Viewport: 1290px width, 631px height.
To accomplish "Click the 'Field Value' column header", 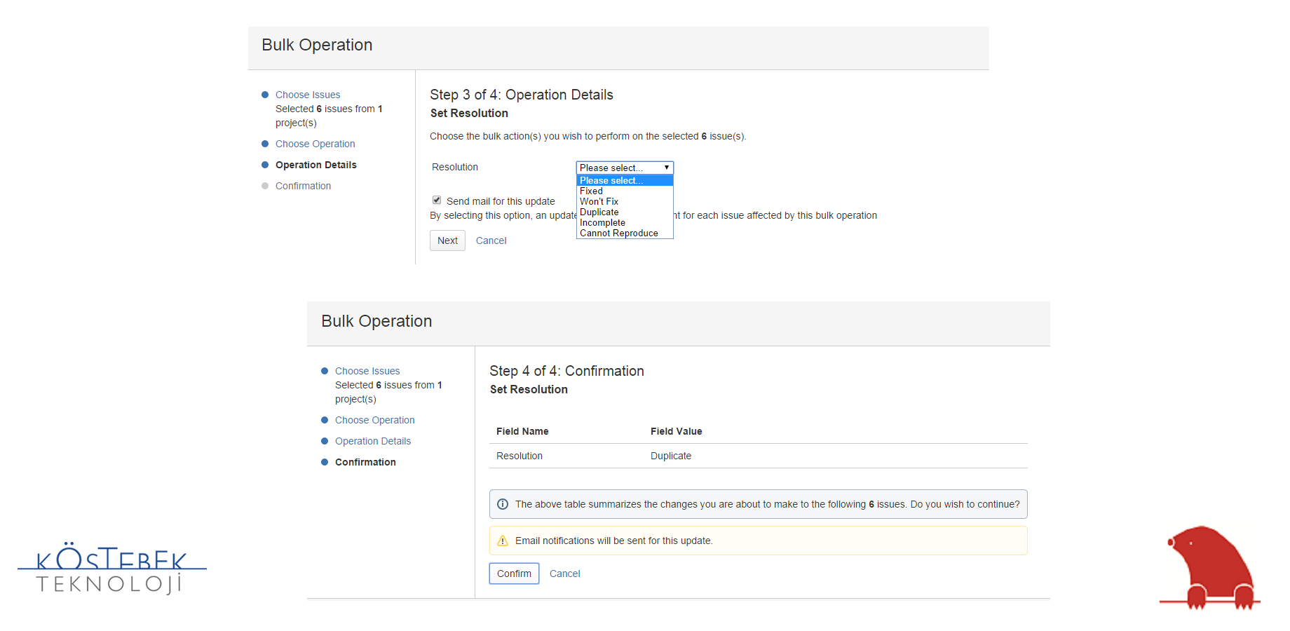I will [676, 431].
